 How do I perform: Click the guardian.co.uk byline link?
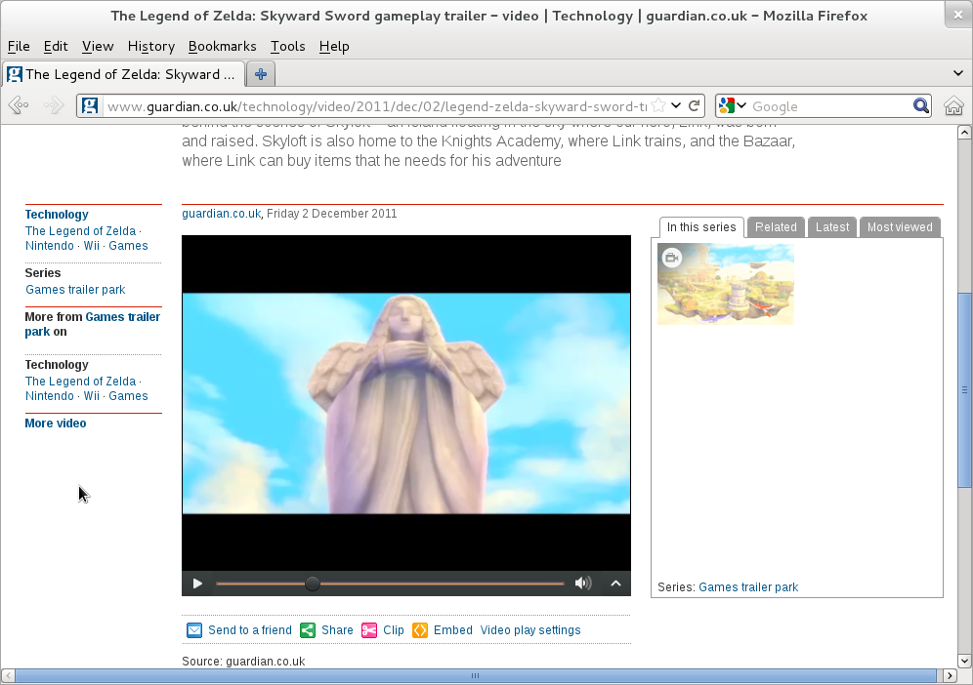pyautogui.click(x=221, y=214)
